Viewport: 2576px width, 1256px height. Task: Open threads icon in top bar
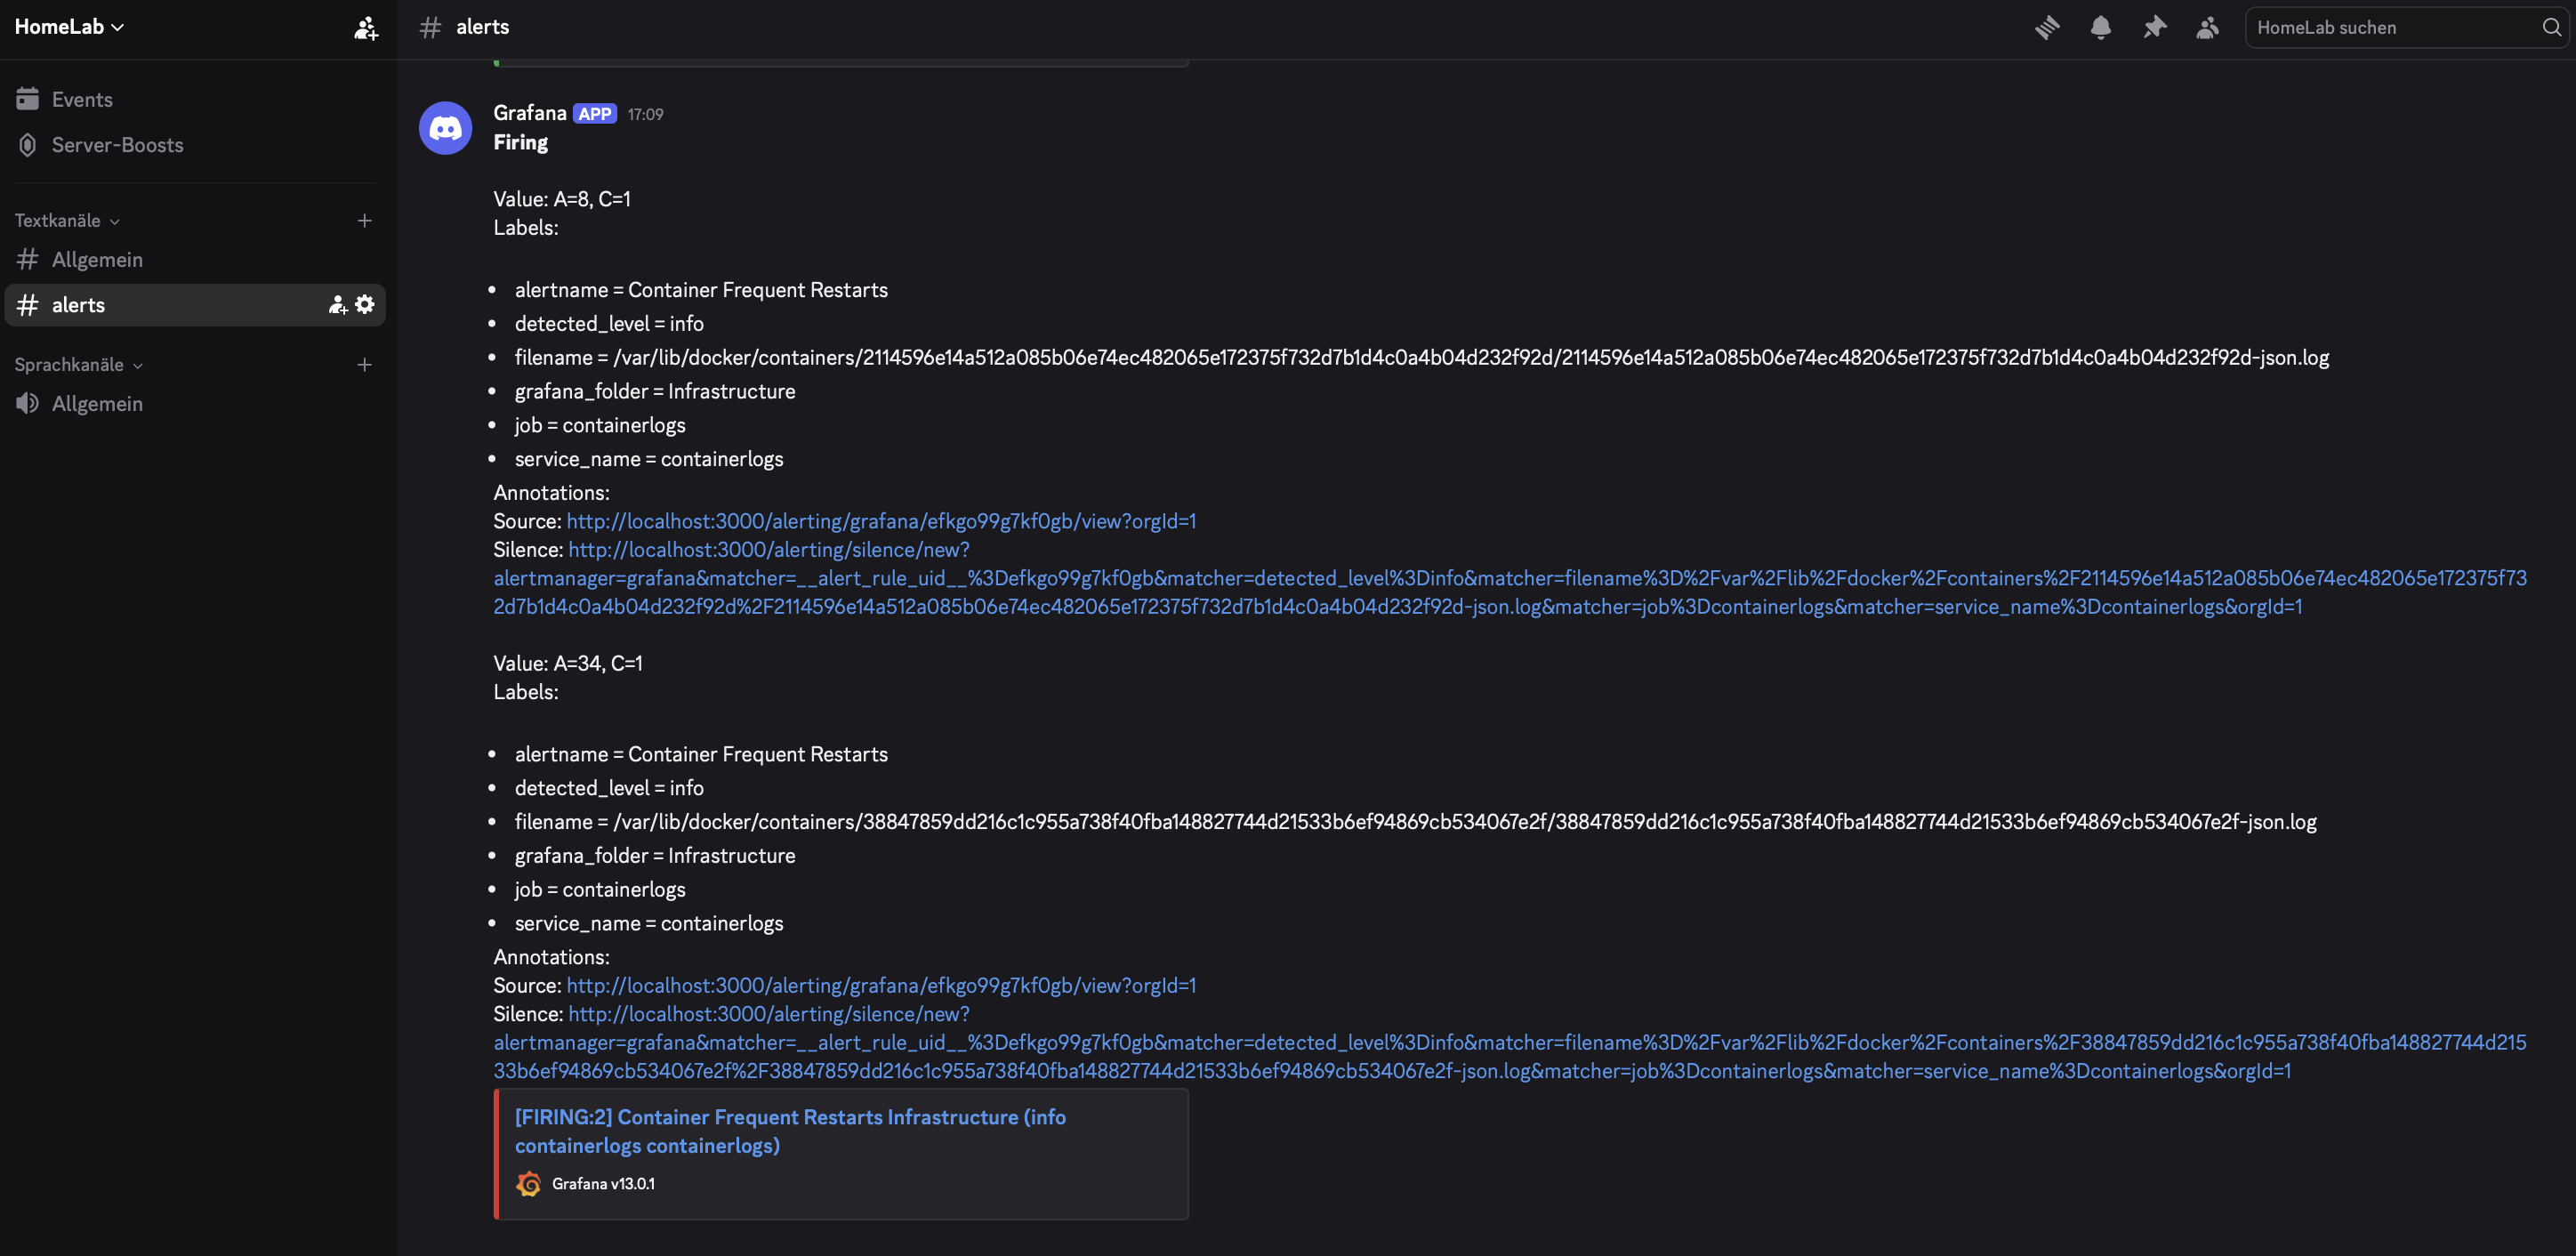tap(2047, 27)
